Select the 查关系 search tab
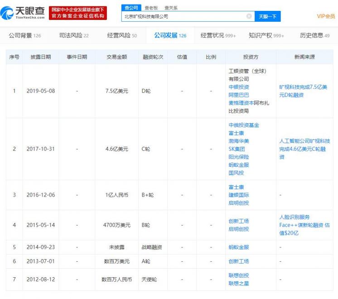The image size is (338, 299). pos(171,8)
